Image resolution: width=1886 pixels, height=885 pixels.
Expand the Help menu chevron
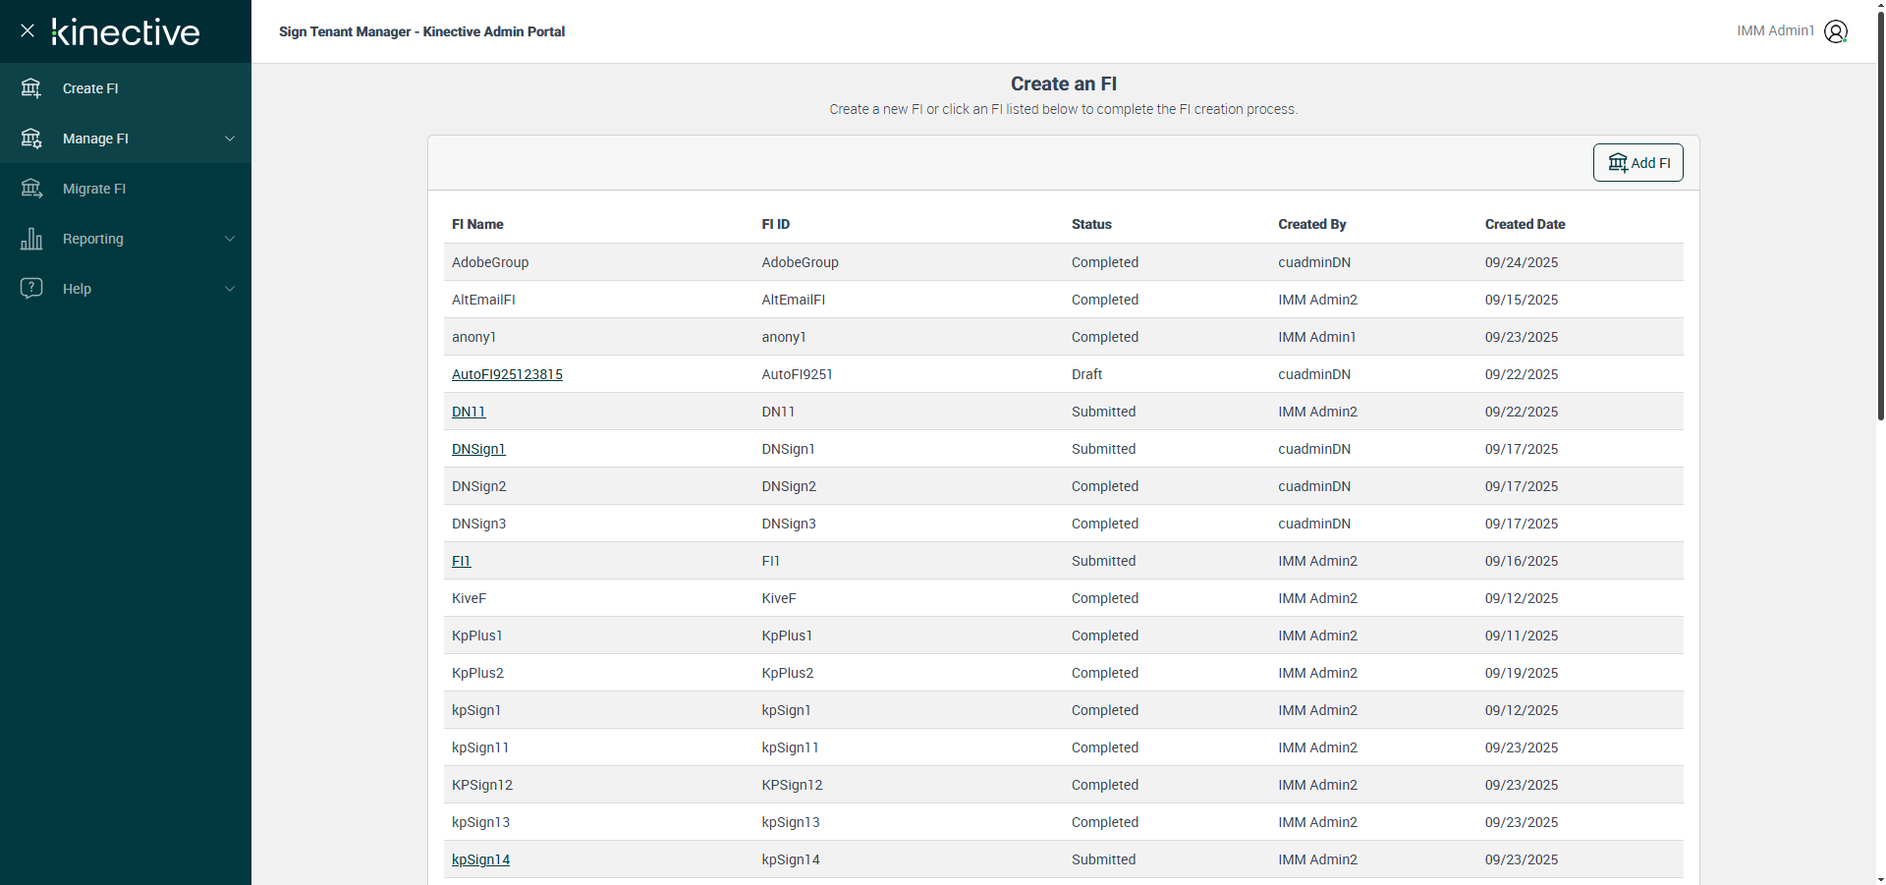[230, 289]
